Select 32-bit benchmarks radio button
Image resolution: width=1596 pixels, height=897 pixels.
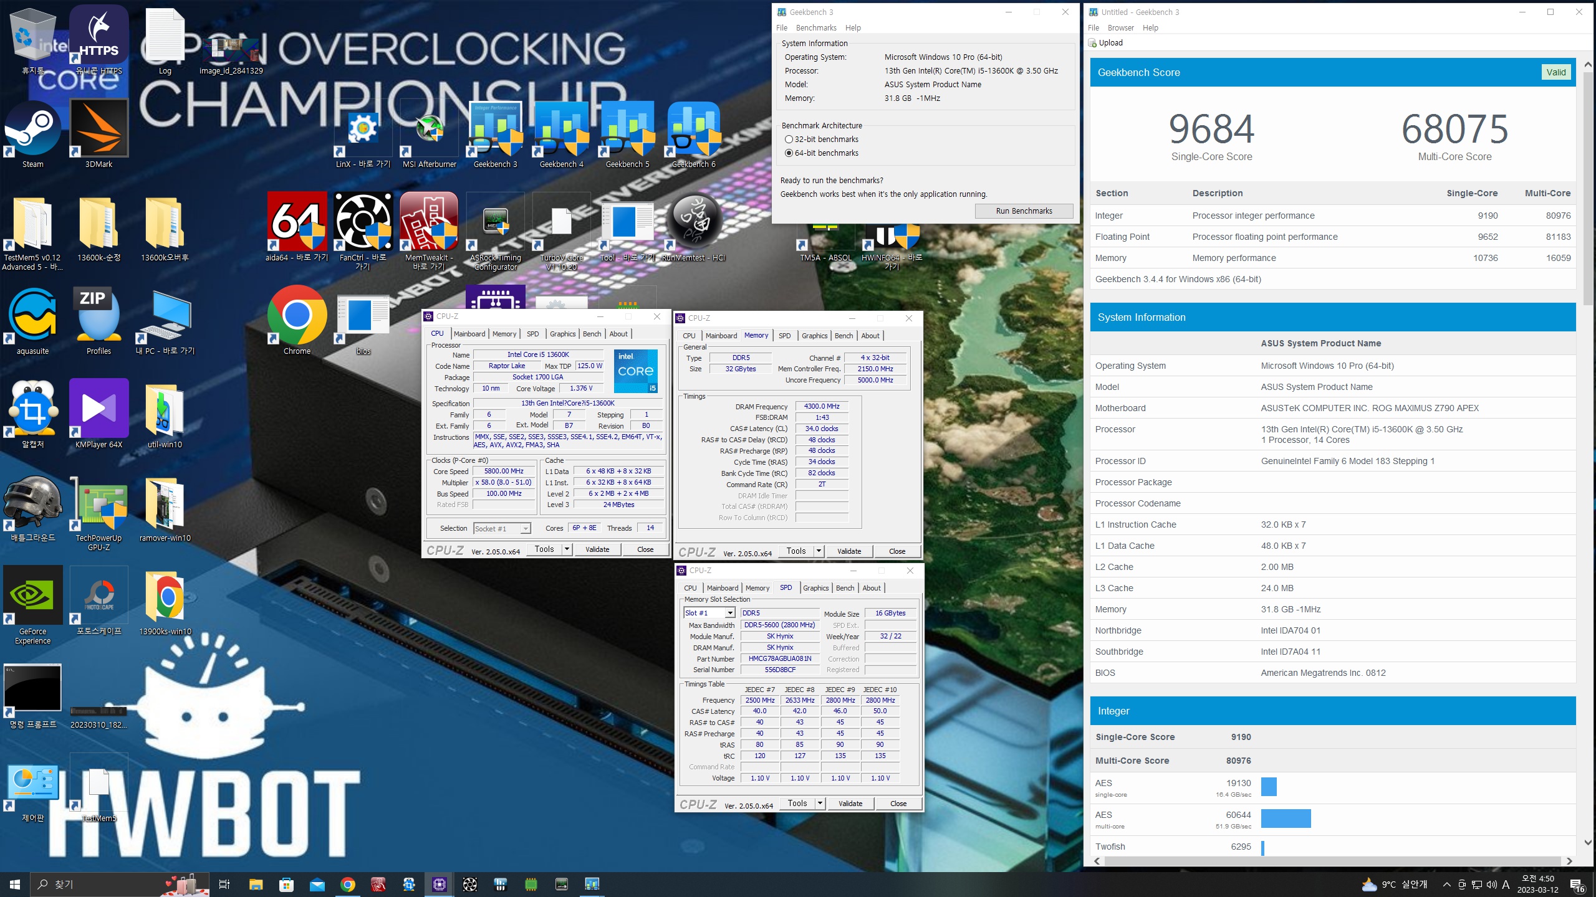pos(789,140)
